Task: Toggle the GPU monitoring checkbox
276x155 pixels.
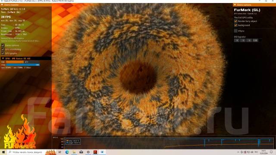Action: click(3, 50)
